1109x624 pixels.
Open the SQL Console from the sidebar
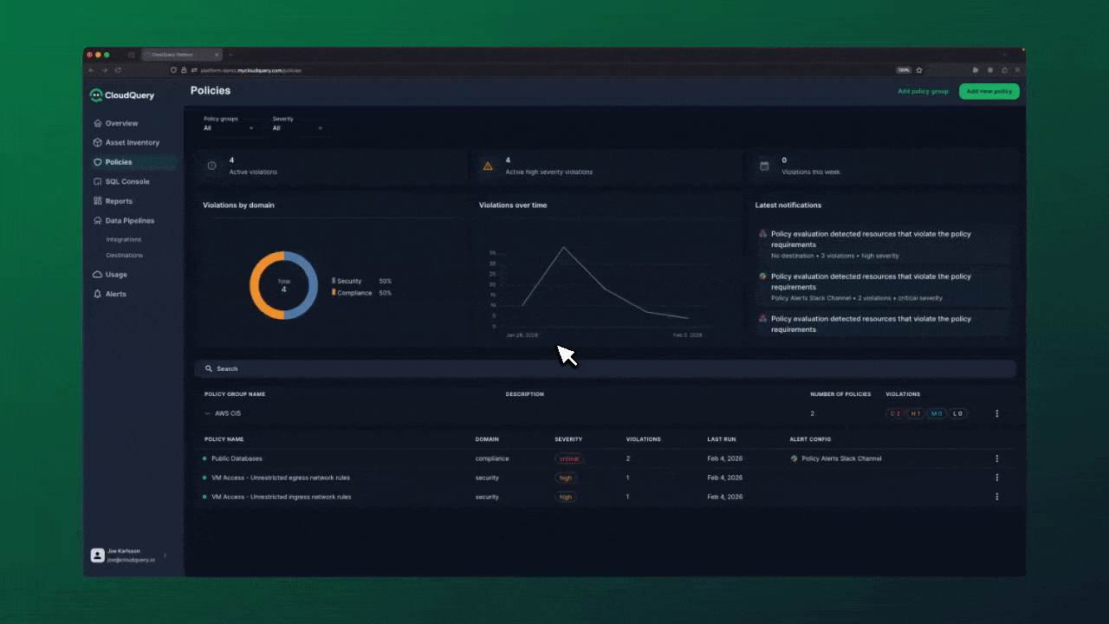point(98,181)
